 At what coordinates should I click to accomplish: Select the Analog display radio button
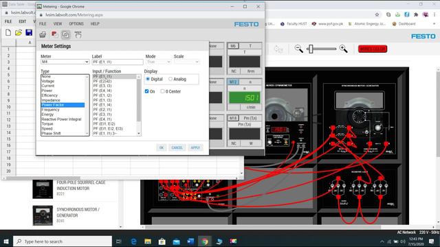[170, 79]
